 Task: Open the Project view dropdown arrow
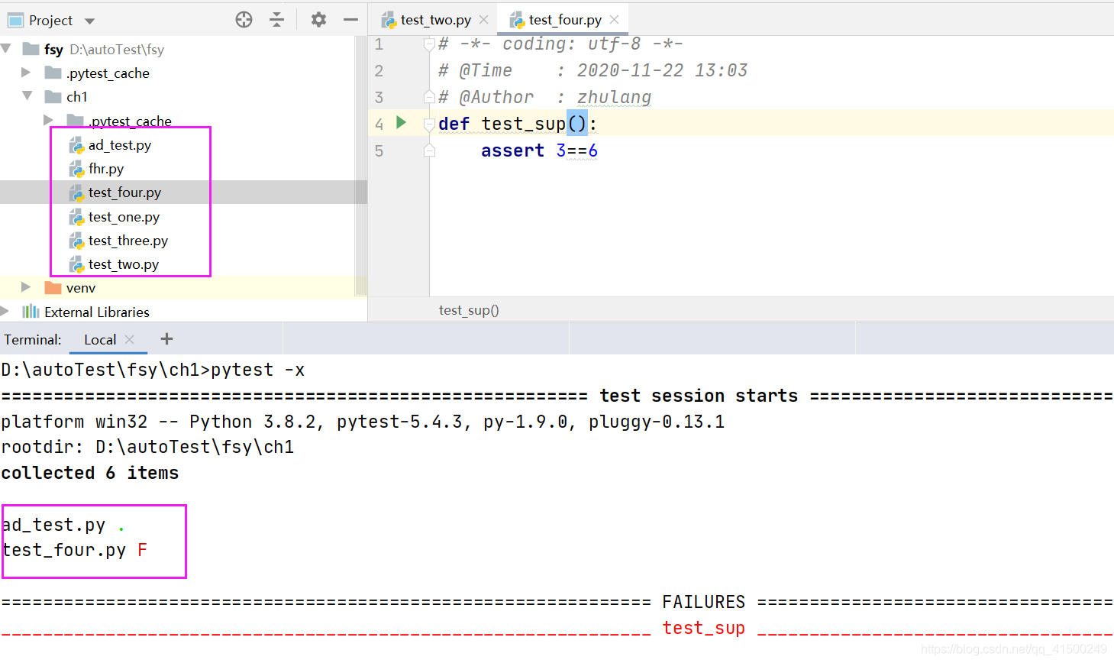[x=89, y=21]
